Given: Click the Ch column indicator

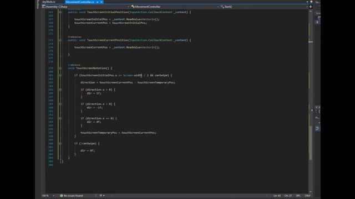Looking at the screenshot, I should [x=288, y=196].
